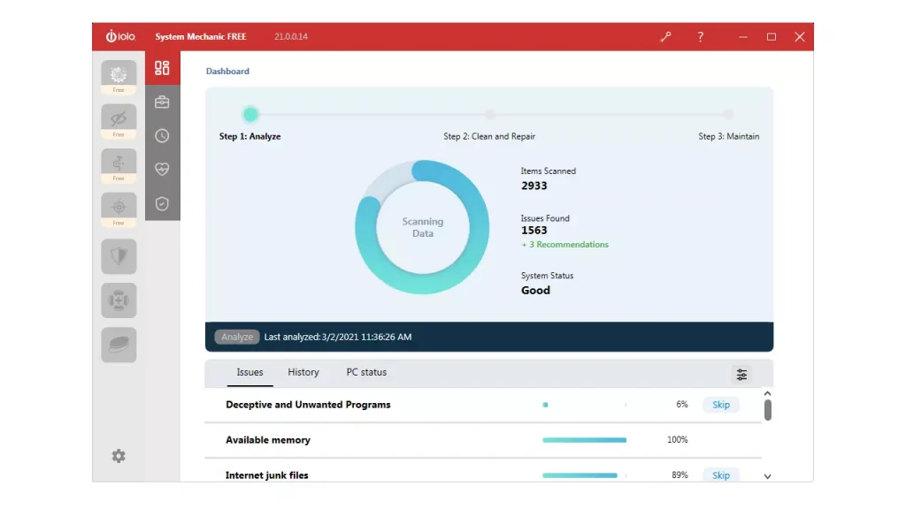The height and width of the screenshot is (509, 906).
Task: Click the Last analyzed timestamp text
Action: click(x=338, y=337)
